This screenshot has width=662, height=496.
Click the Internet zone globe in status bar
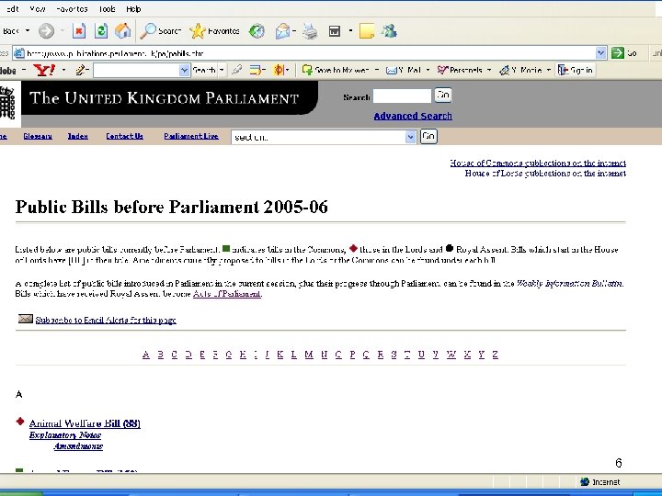(585, 481)
